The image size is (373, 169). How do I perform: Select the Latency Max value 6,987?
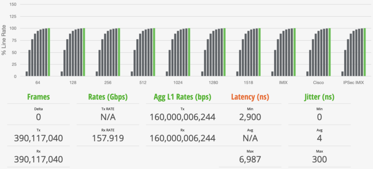click(x=250, y=159)
